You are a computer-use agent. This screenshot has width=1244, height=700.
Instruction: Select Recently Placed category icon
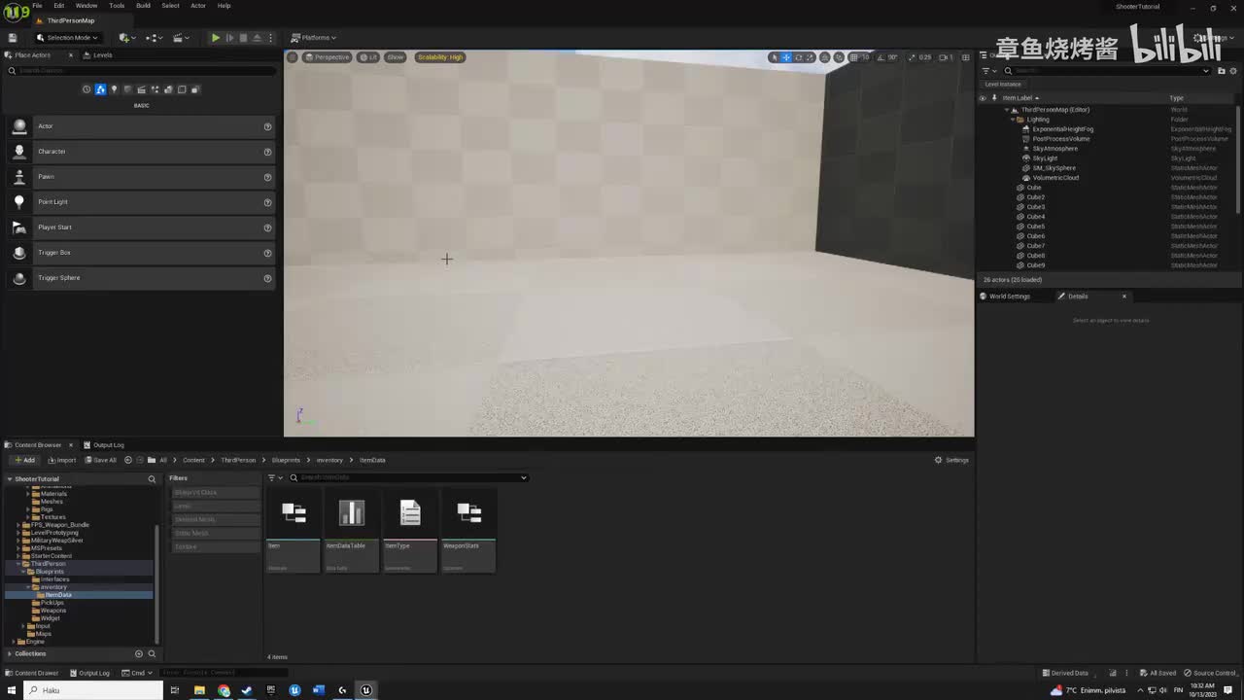tap(86, 89)
